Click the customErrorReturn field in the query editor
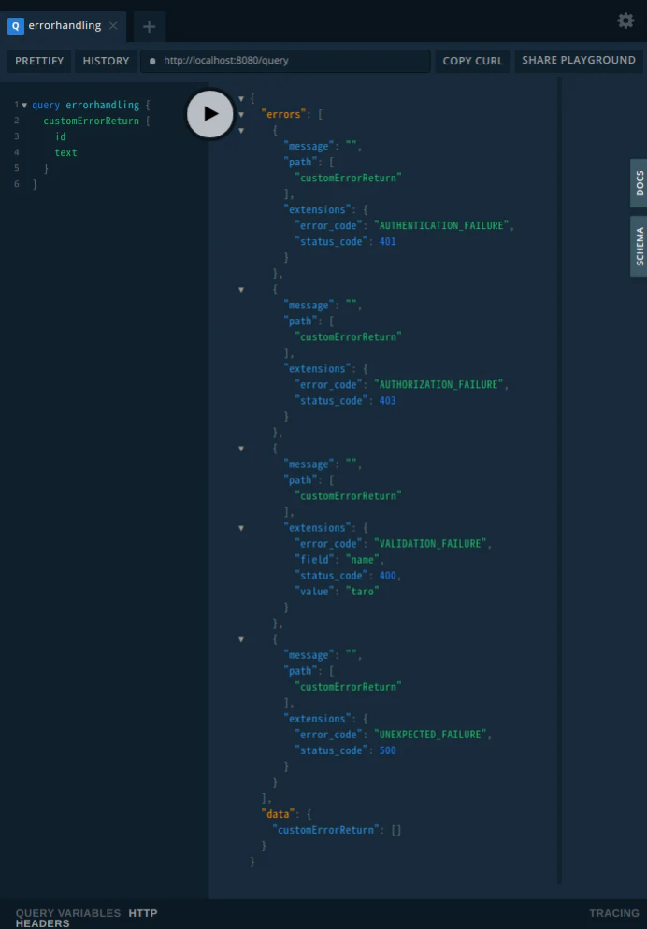The height and width of the screenshot is (929, 647). pos(91,121)
